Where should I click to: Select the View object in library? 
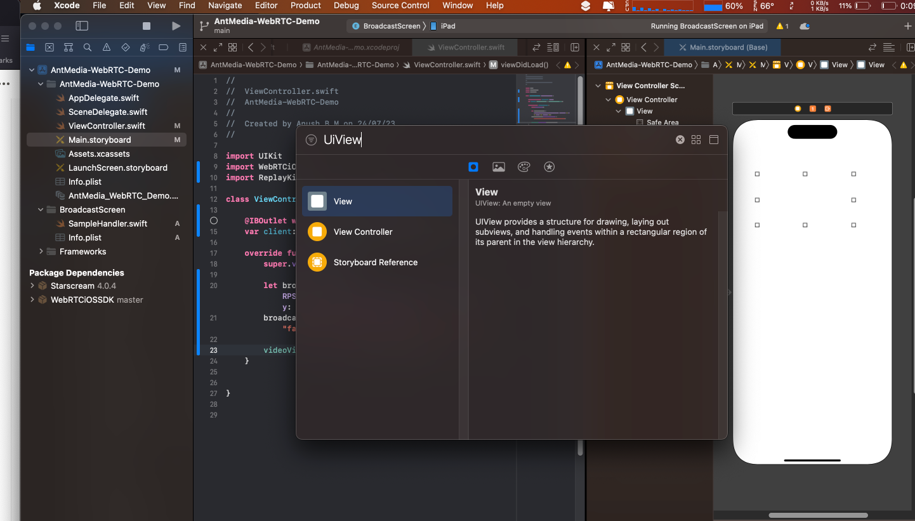point(377,201)
